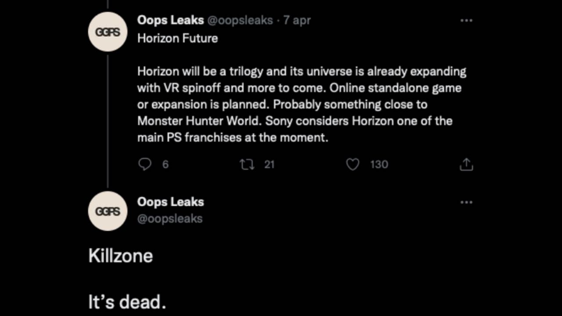Click the reply speech bubble icon
The width and height of the screenshot is (562, 316).
coord(145,164)
